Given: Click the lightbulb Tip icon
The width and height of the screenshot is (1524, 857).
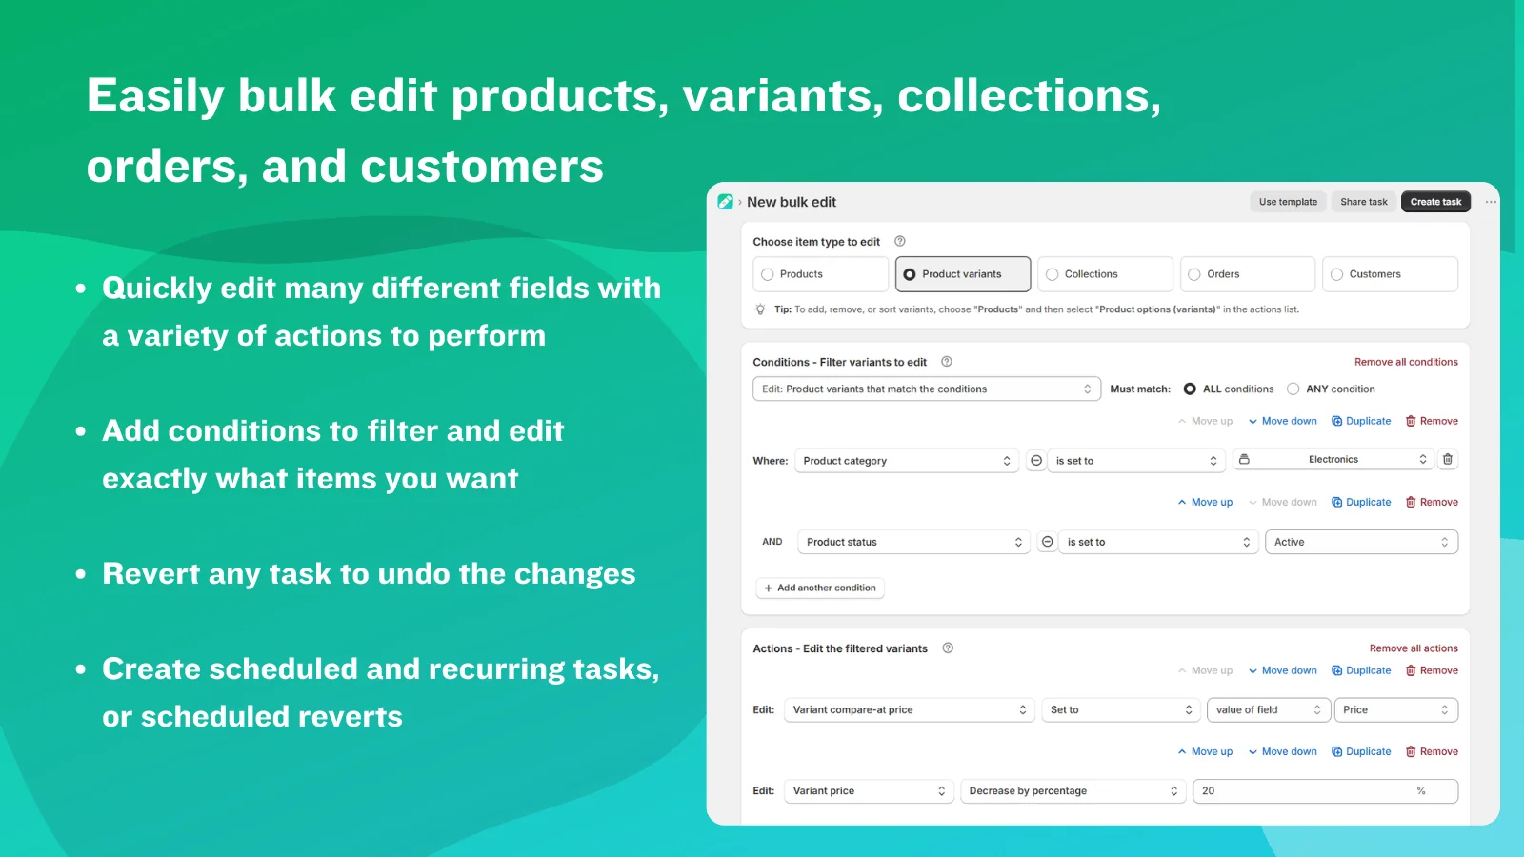Looking at the screenshot, I should [760, 309].
